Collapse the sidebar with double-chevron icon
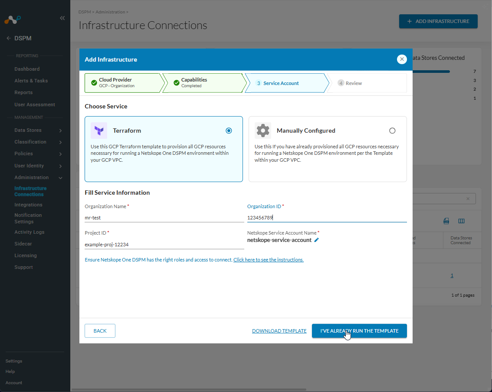 tap(62, 18)
